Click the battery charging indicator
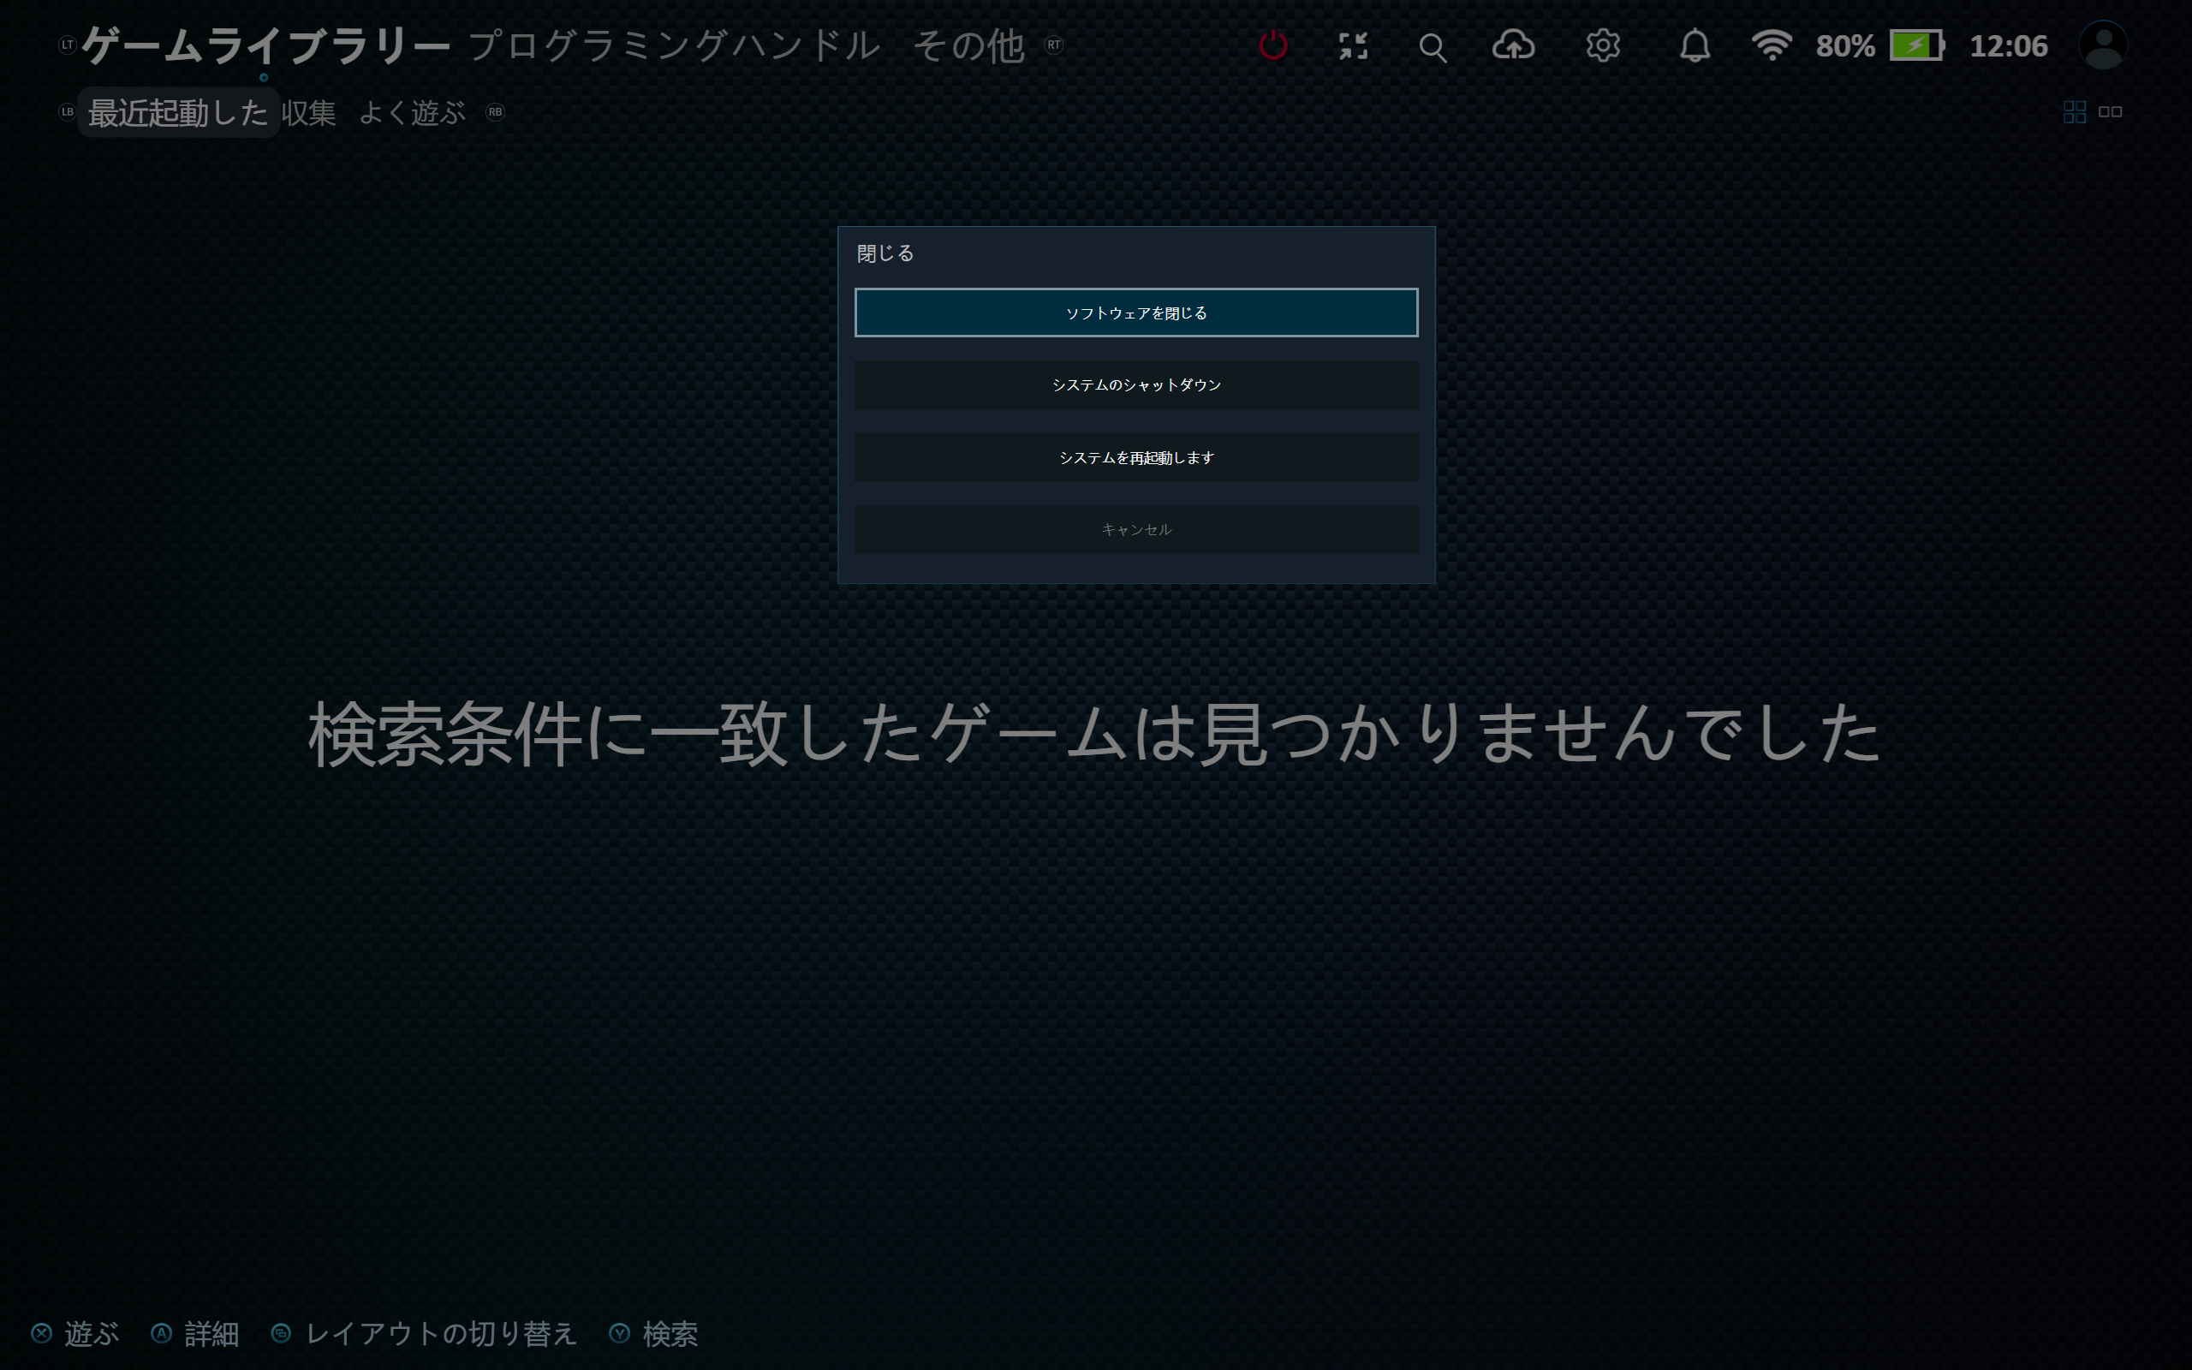Image resolution: width=2192 pixels, height=1370 pixels. [1916, 45]
